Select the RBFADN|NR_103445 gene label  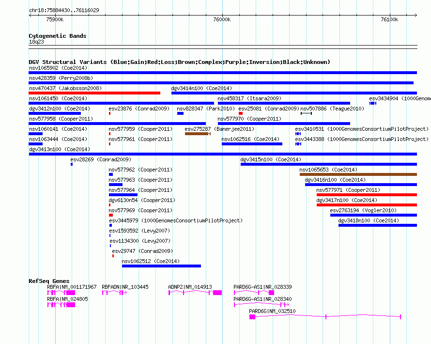point(125,287)
